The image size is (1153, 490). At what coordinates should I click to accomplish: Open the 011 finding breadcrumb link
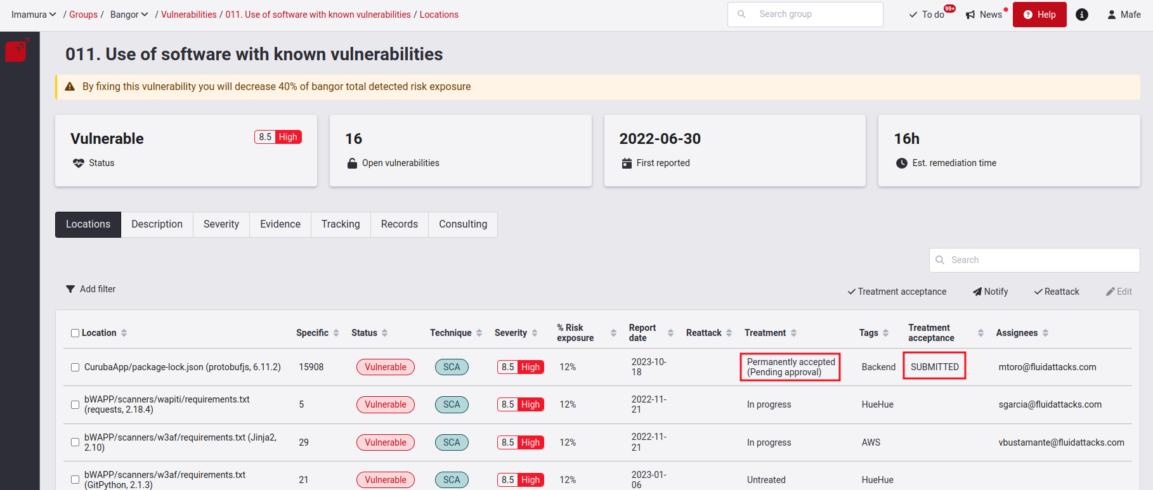click(x=318, y=15)
